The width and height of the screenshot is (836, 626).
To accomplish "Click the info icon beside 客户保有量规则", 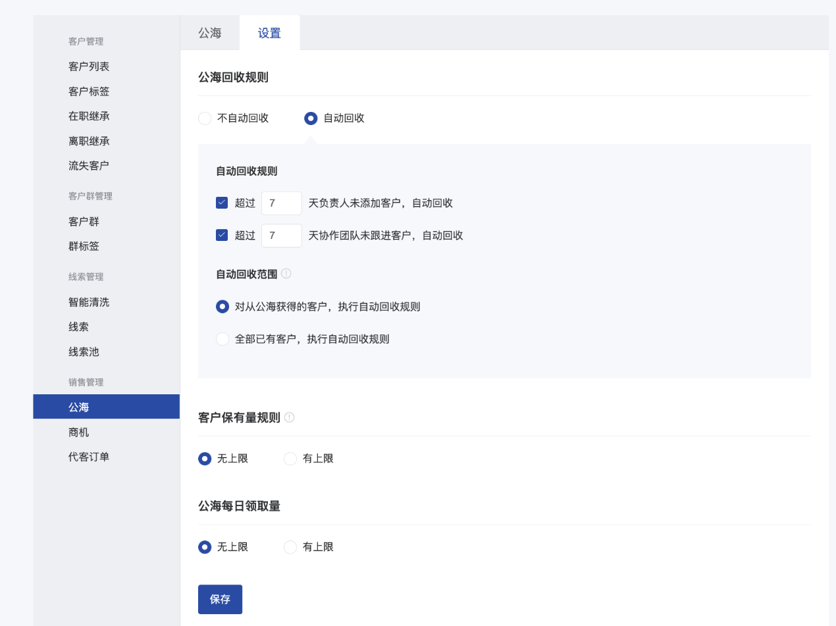I will [289, 417].
